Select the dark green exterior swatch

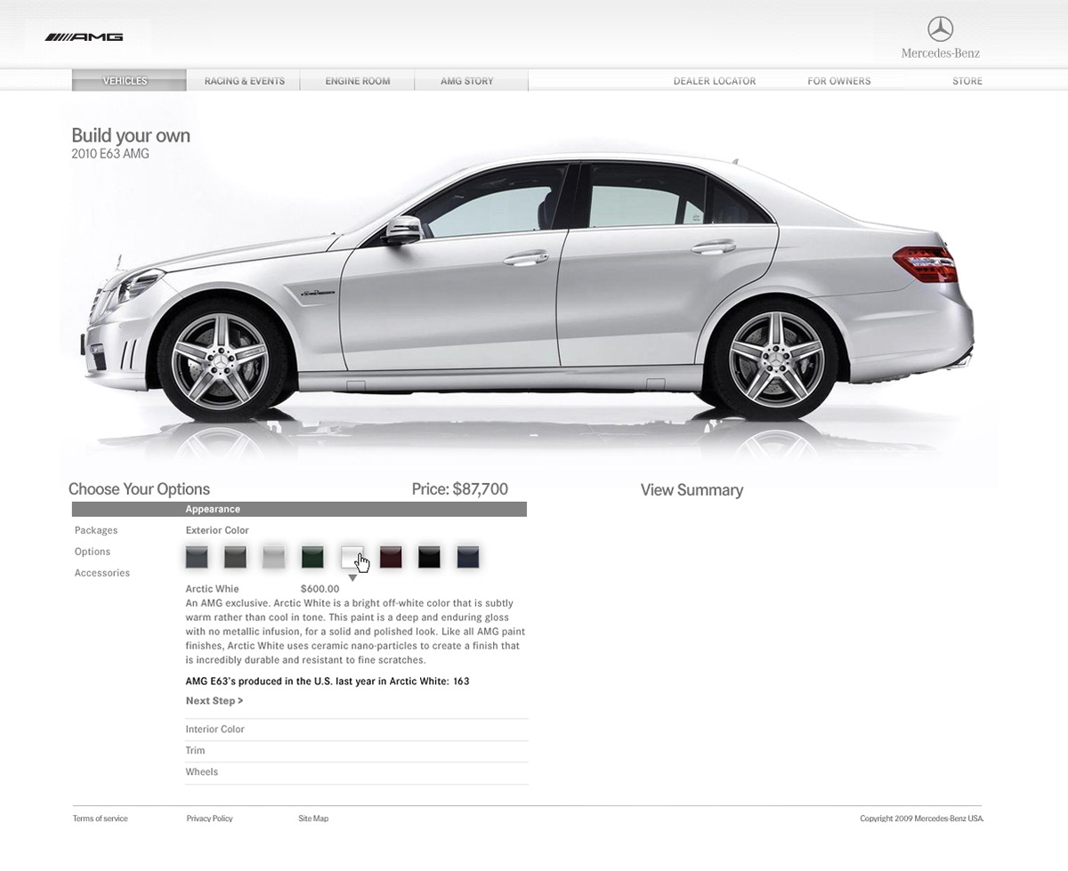pos(312,557)
